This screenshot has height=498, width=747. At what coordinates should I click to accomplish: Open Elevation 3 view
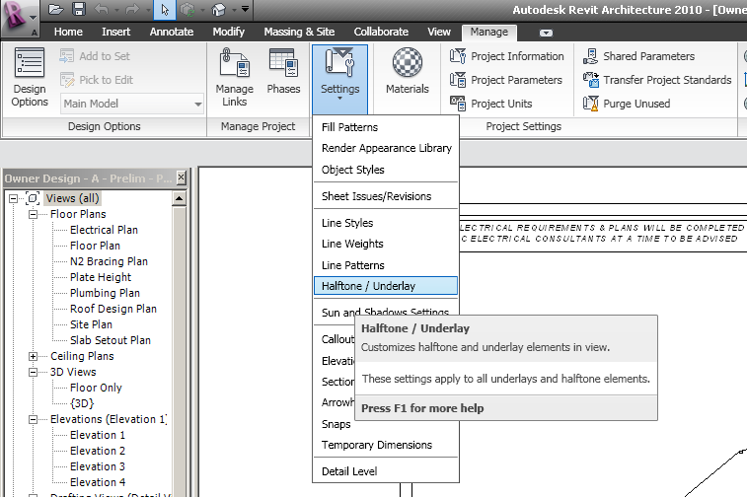tap(97, 466)
